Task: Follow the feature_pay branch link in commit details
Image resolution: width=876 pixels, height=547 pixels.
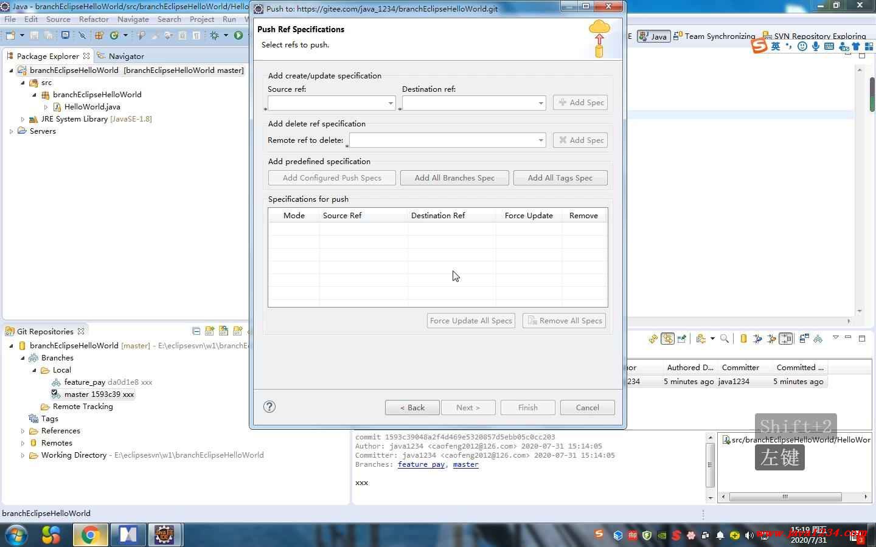Action: tap(421, 464)
